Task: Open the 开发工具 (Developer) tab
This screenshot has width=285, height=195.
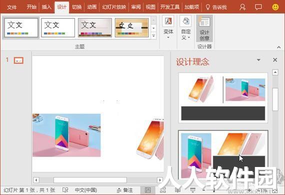Action: point(170,7)
